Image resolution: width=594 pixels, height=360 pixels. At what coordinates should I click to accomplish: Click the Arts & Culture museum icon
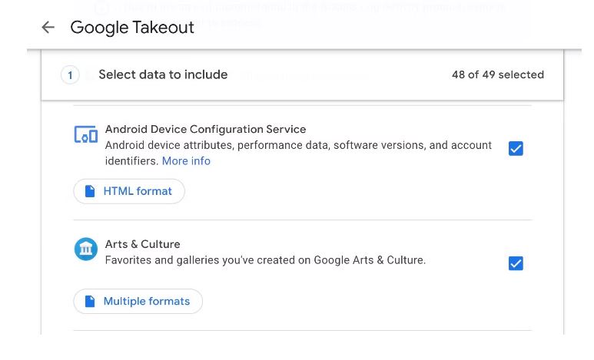(x=86, y=249)
